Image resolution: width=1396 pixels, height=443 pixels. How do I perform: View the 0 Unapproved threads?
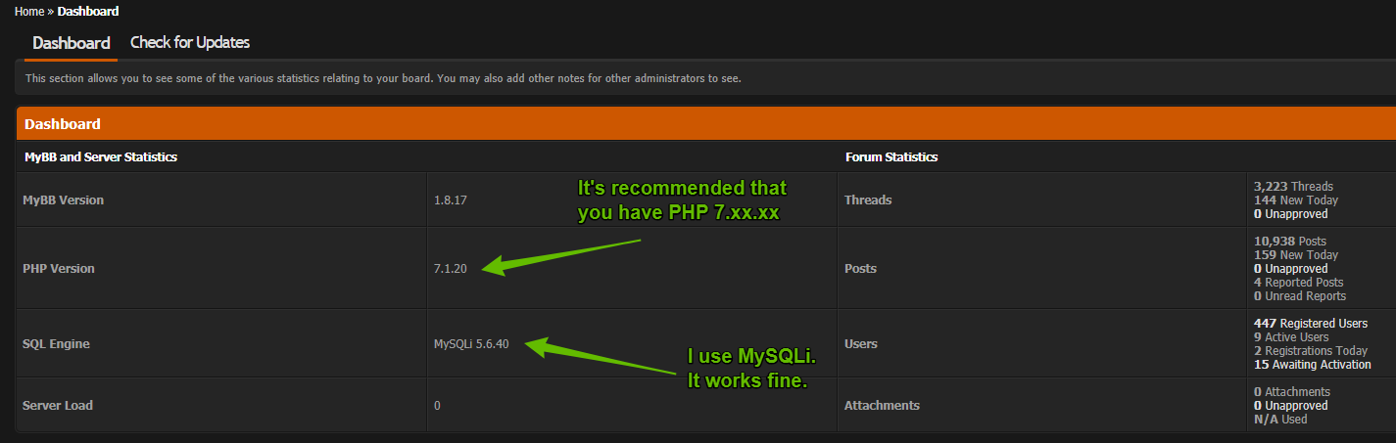(x=1291, y=213)
